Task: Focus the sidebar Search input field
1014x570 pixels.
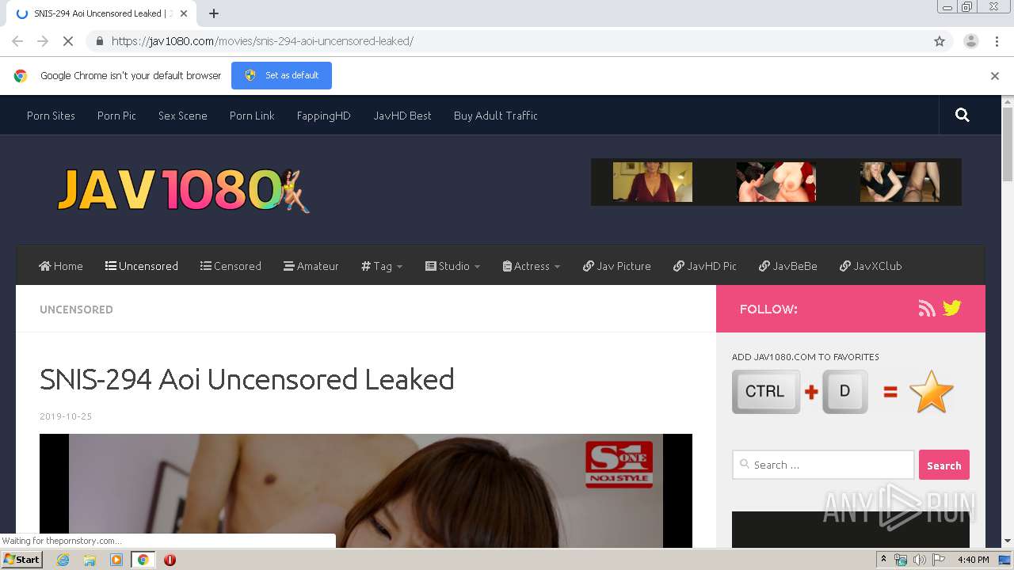Action: tap(823, 465)
